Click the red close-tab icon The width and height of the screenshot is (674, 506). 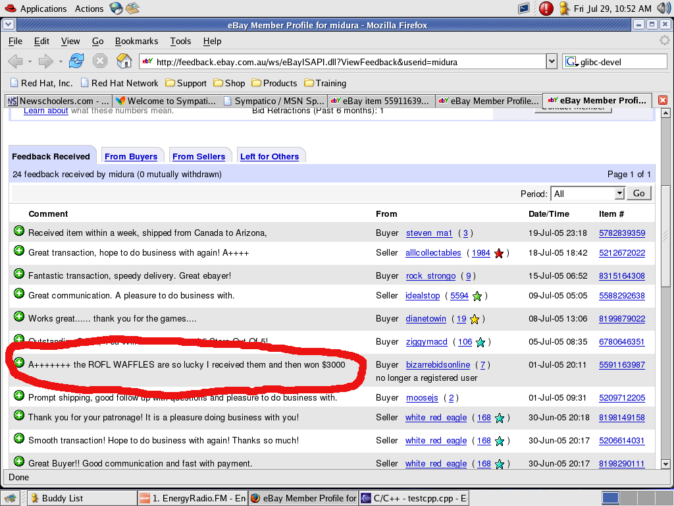pos(663,101)
